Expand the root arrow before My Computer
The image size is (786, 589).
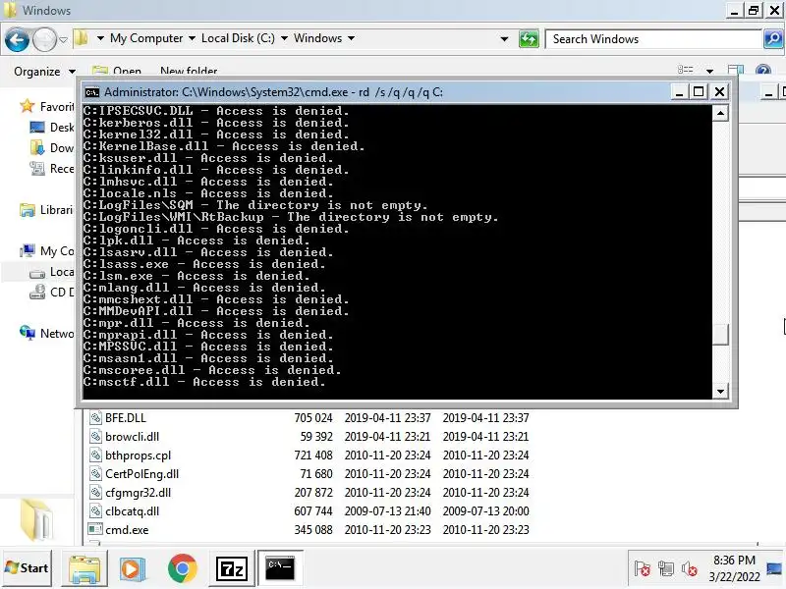coord(100,38)
